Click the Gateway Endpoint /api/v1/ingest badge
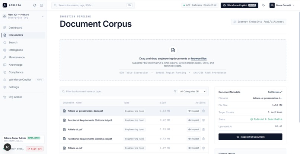The image size is (300, 154). tap(258, 22)
